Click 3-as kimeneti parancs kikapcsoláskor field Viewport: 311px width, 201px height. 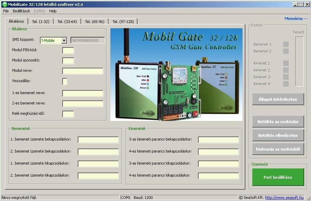point(219,164)
